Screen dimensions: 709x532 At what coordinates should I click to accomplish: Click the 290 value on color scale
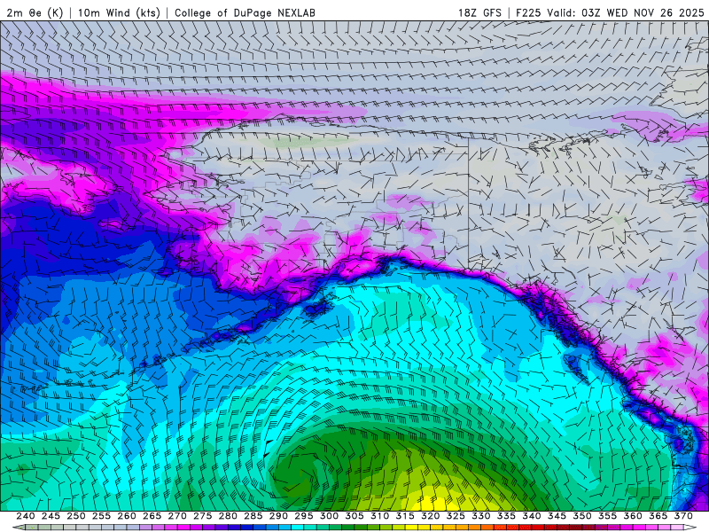pos(278,516)
